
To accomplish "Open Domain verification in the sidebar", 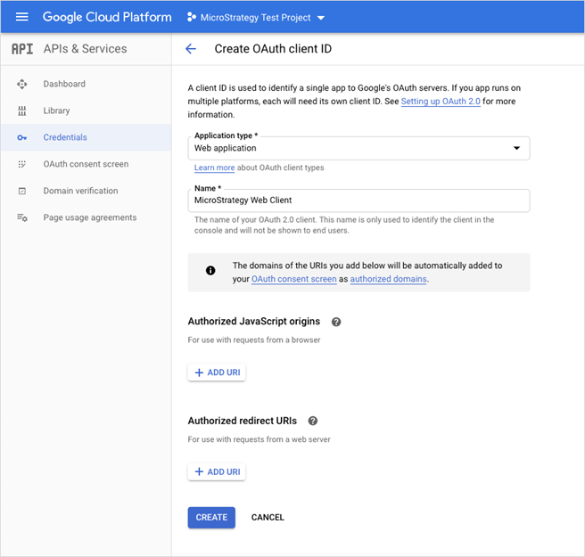I will click(80, 191).
